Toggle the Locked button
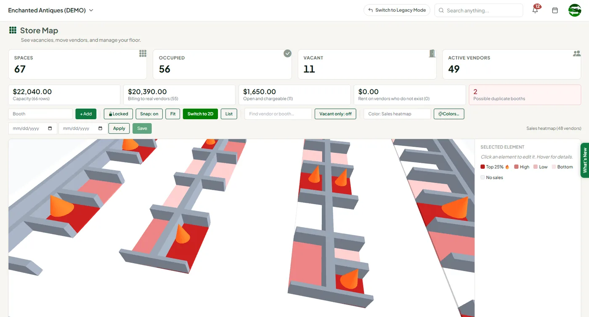Viewport: 589px width, 317px height. [x=118, y=114]
